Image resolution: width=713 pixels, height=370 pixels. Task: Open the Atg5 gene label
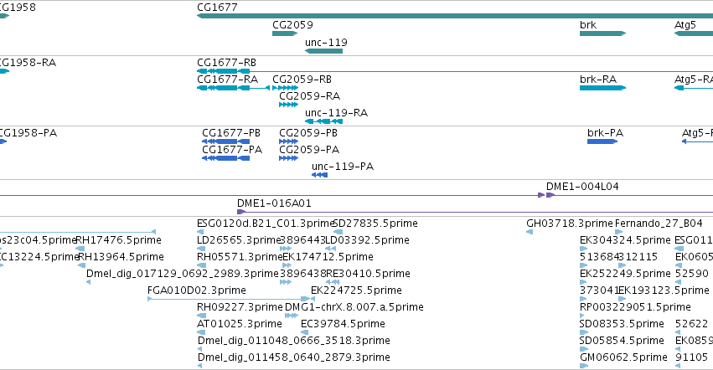pos(685,24)
